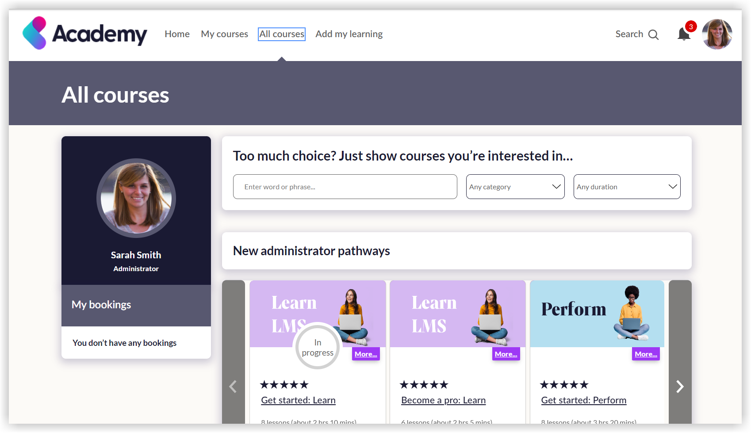The width and height of the screenshot is (751, 433).
Task: Open the search magnifier icon
Action: pos(654,34)
